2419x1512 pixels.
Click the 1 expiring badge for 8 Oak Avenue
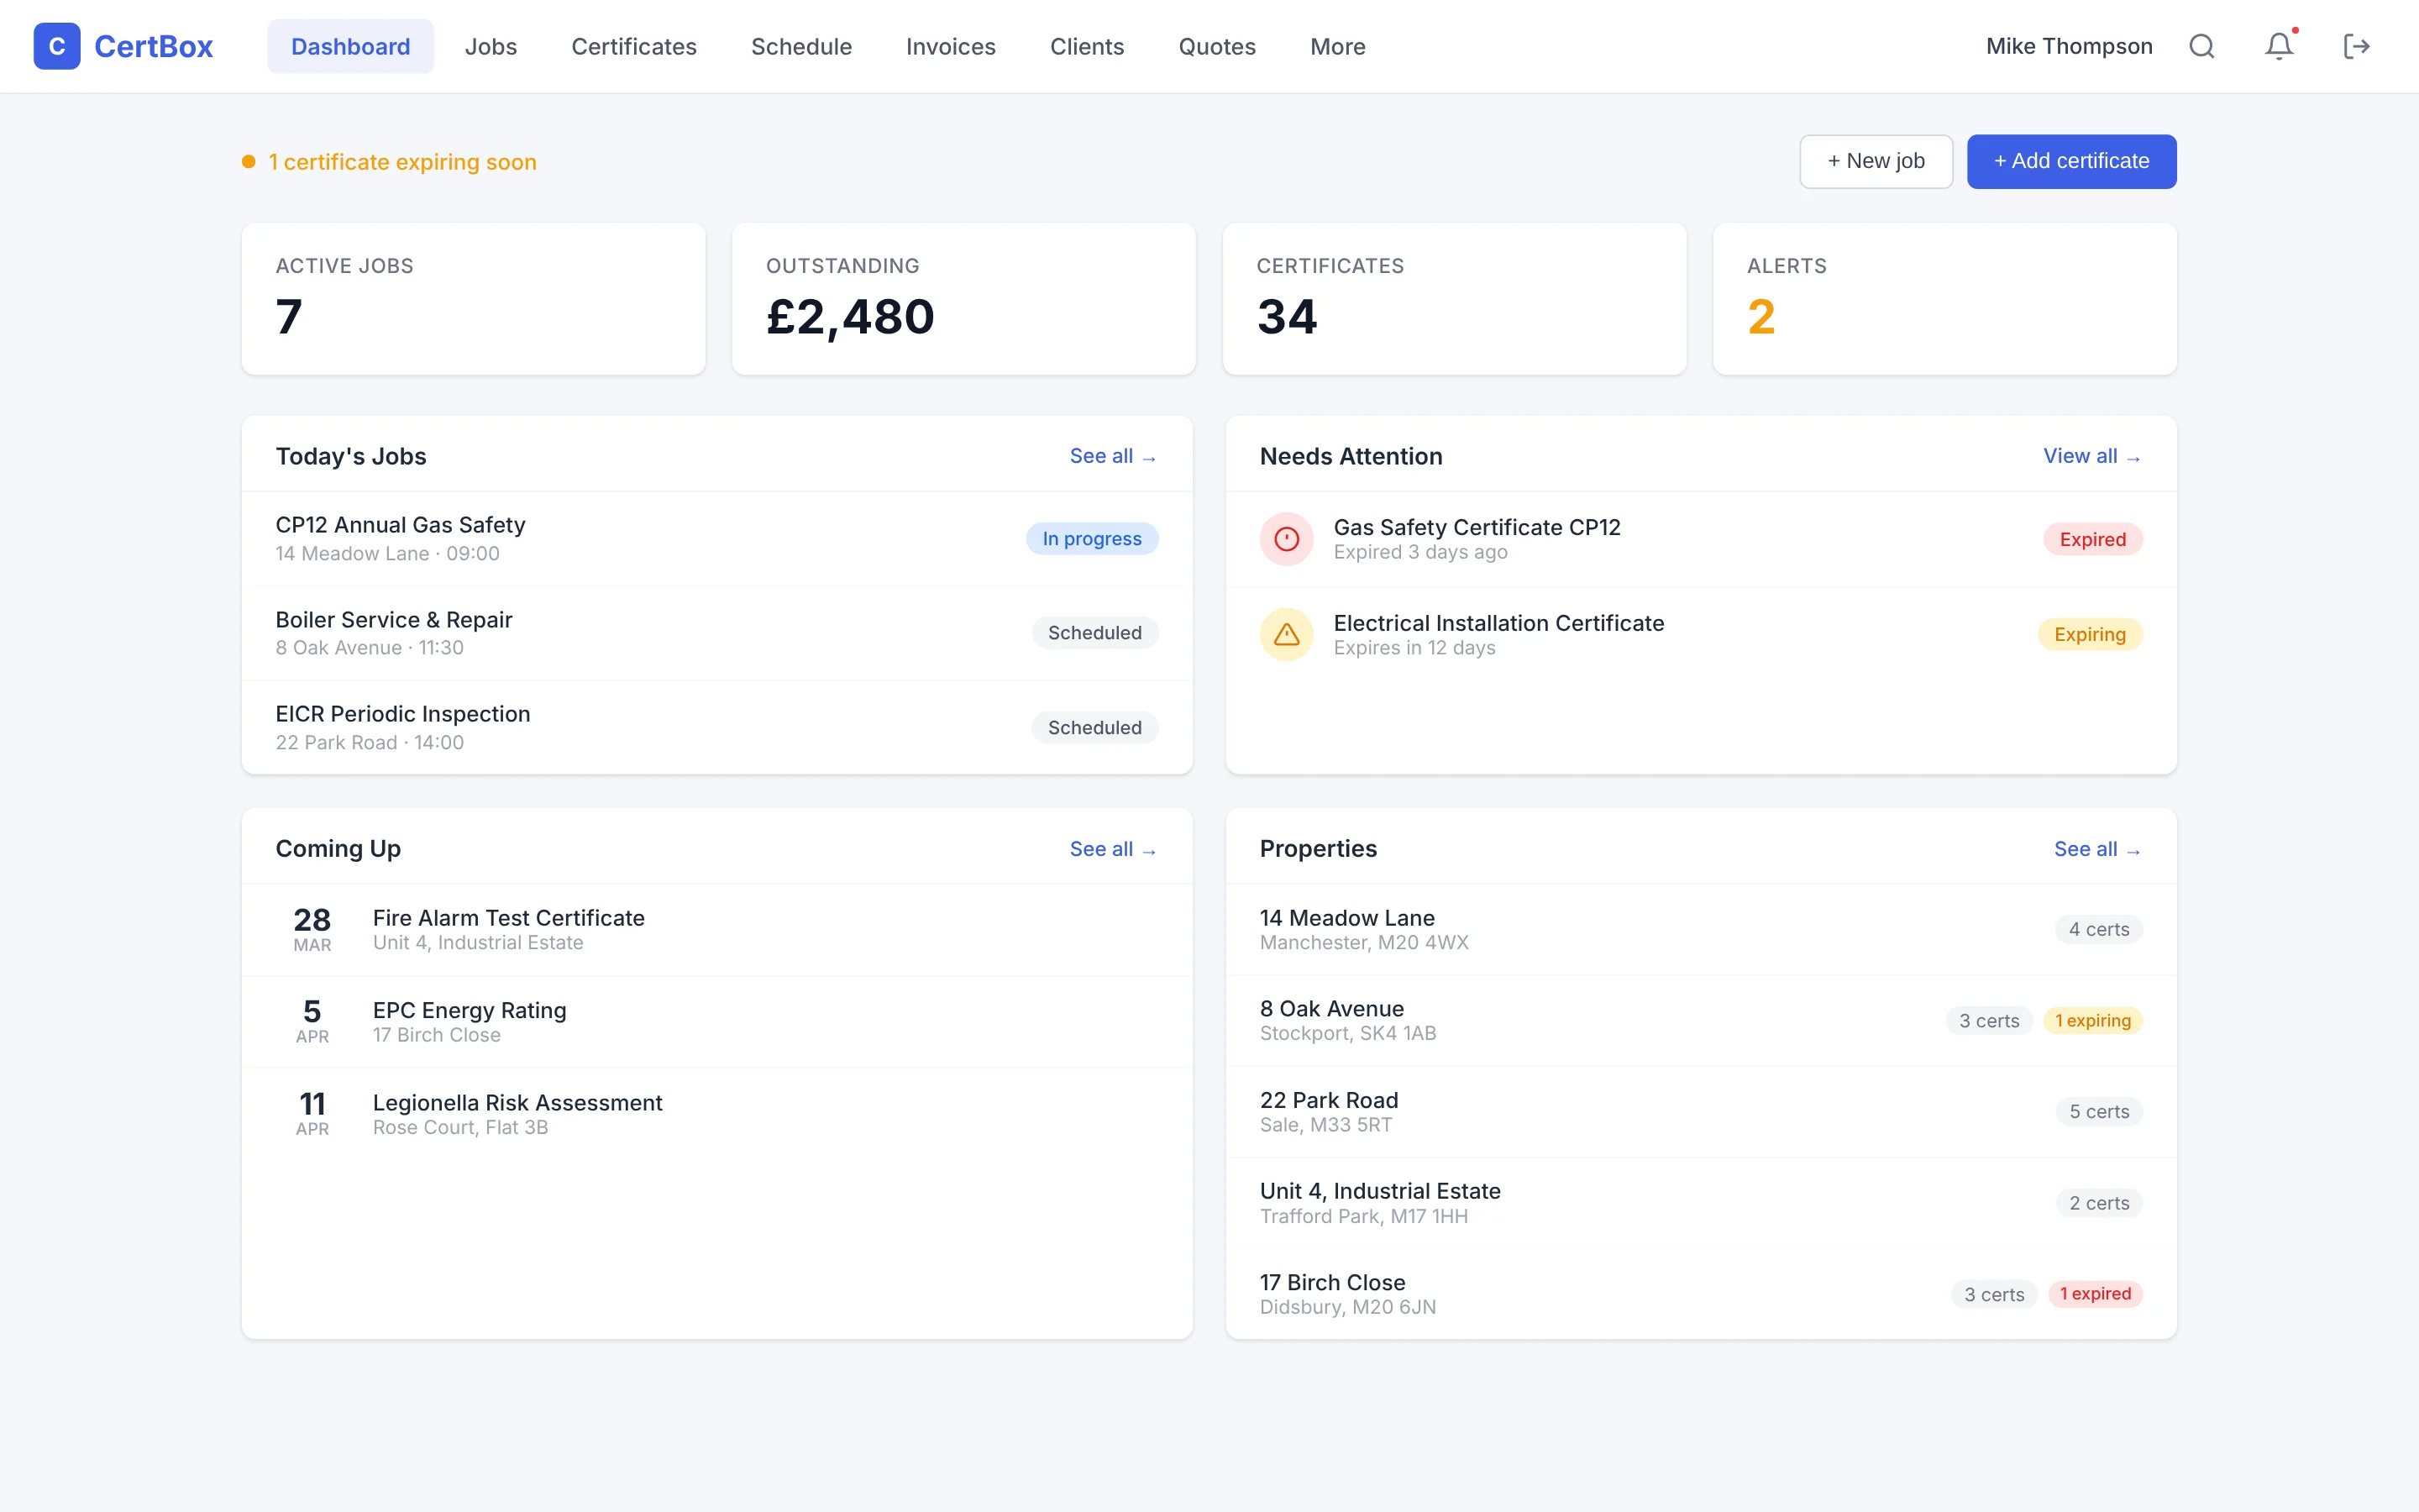click(x=2093, y=1020)
